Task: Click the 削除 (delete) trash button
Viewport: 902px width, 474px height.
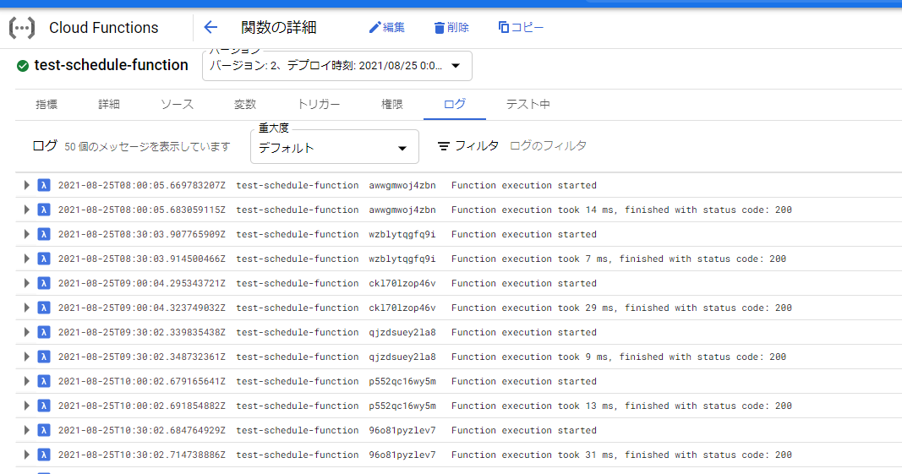Action: pyautogui.click(x=451, y=27)
